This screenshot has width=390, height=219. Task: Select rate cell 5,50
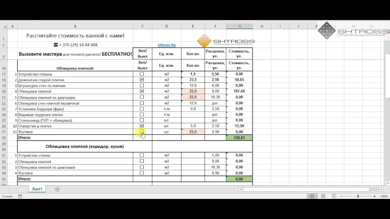215,74
